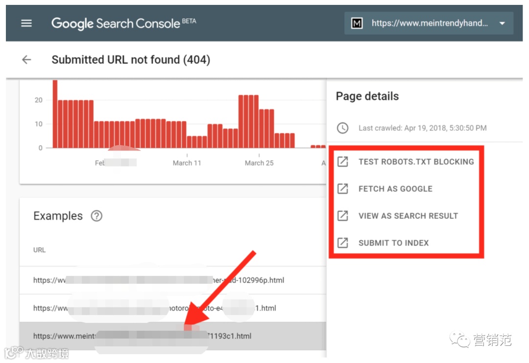Open external icon beside Fetch as Google
This screenshot has height=363, width=529.
point(343,189)
